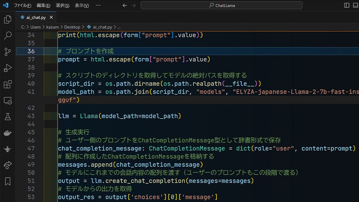Click the kazum breadcrumb segment

coord(52,27)
